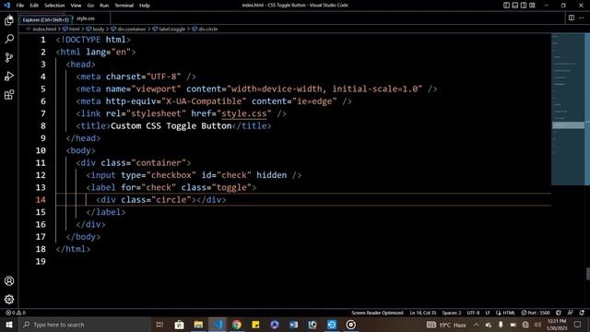Open the Windows Start menu
The height and width of the screenshot is (332, 590).
(9, 325)
